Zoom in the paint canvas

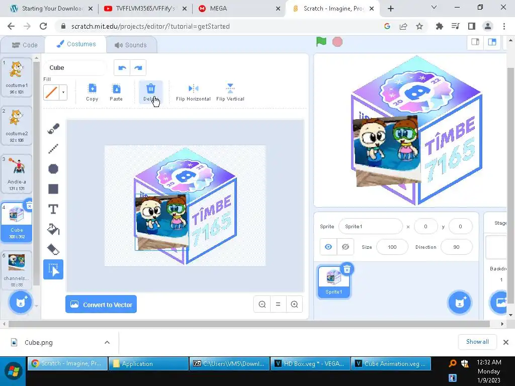pos(294,304)
